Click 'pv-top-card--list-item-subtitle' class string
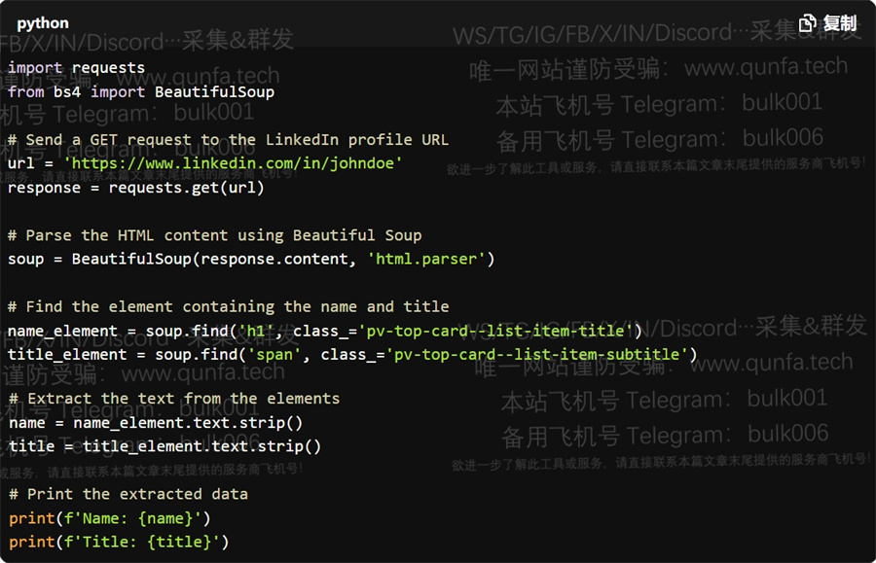Screen dimensions: 876x563 tap(536, 354)
